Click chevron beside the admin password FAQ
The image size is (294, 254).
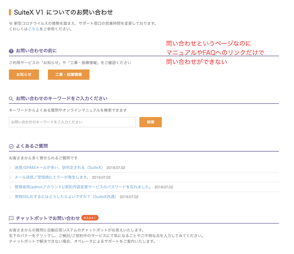click(10, 187)
